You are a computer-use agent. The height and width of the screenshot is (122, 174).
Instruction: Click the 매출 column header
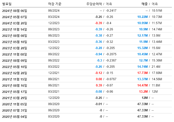(x=145, y=4)
